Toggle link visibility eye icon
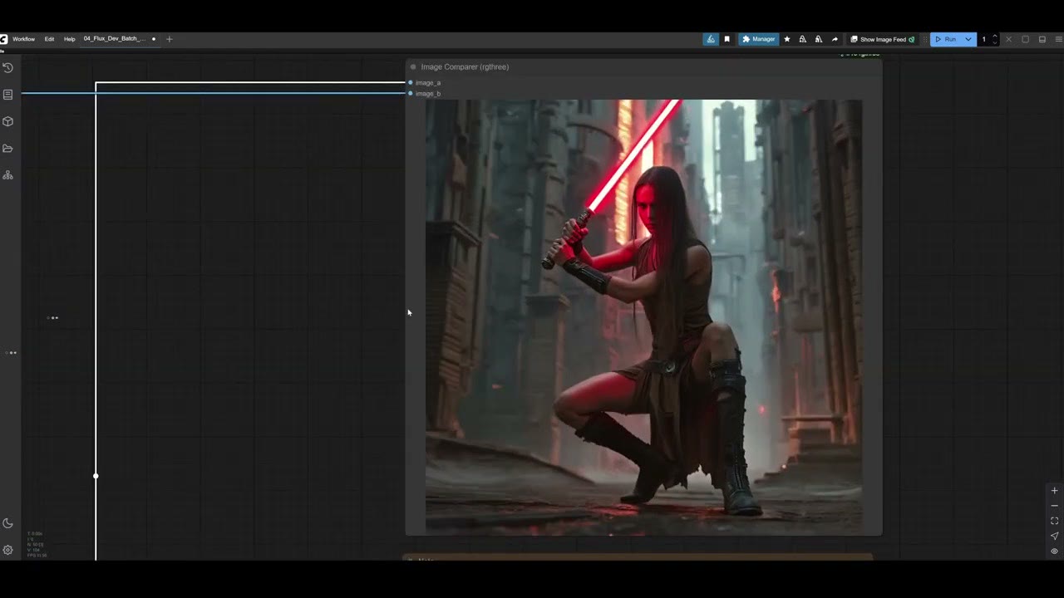 coord(1054,551)
